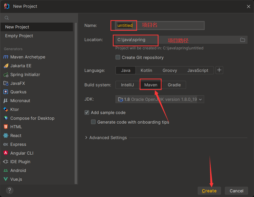Select New Project in sidebar
254x197 pixels.
pyautogui.click(x=37, y=27)
